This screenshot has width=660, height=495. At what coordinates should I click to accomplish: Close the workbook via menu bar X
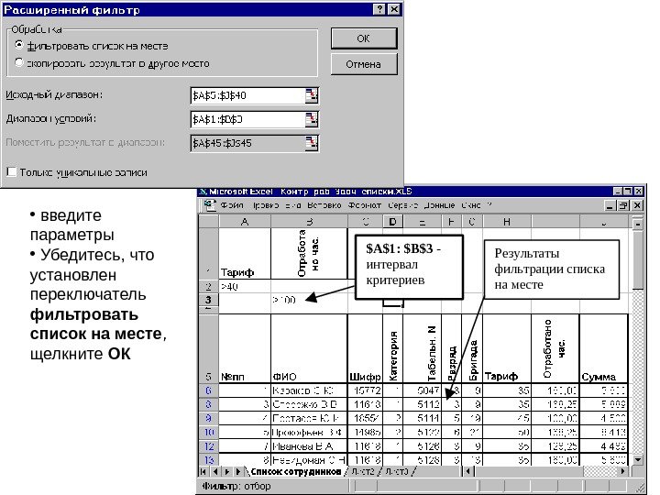tap(637, 205)
